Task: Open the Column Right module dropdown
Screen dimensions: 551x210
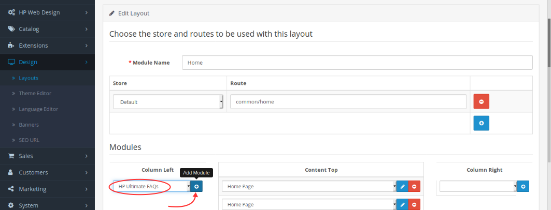Action: point(478,186)
